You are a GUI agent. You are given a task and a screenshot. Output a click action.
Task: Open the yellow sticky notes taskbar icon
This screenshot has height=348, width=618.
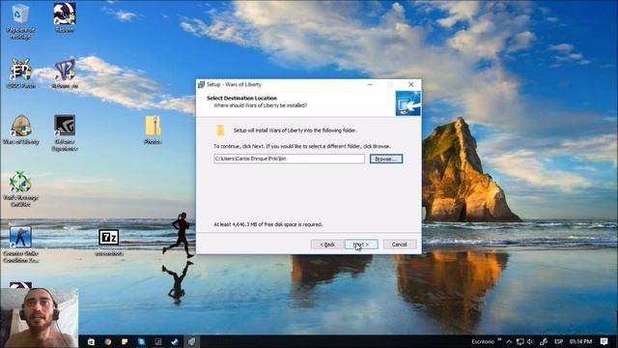tap(125, 341)
